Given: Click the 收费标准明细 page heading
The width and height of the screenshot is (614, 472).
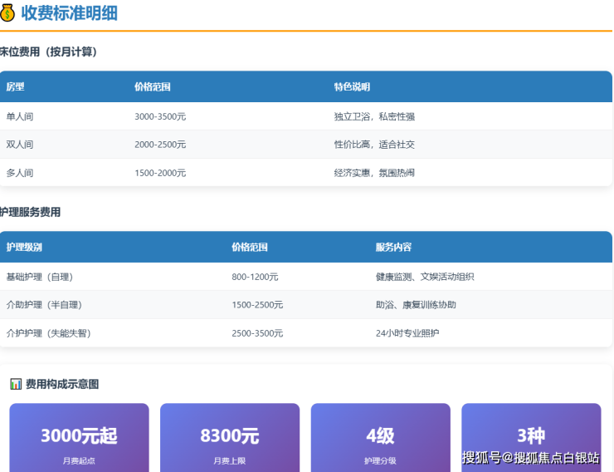Looking at the screenshot, I should [x=69, y=12].
